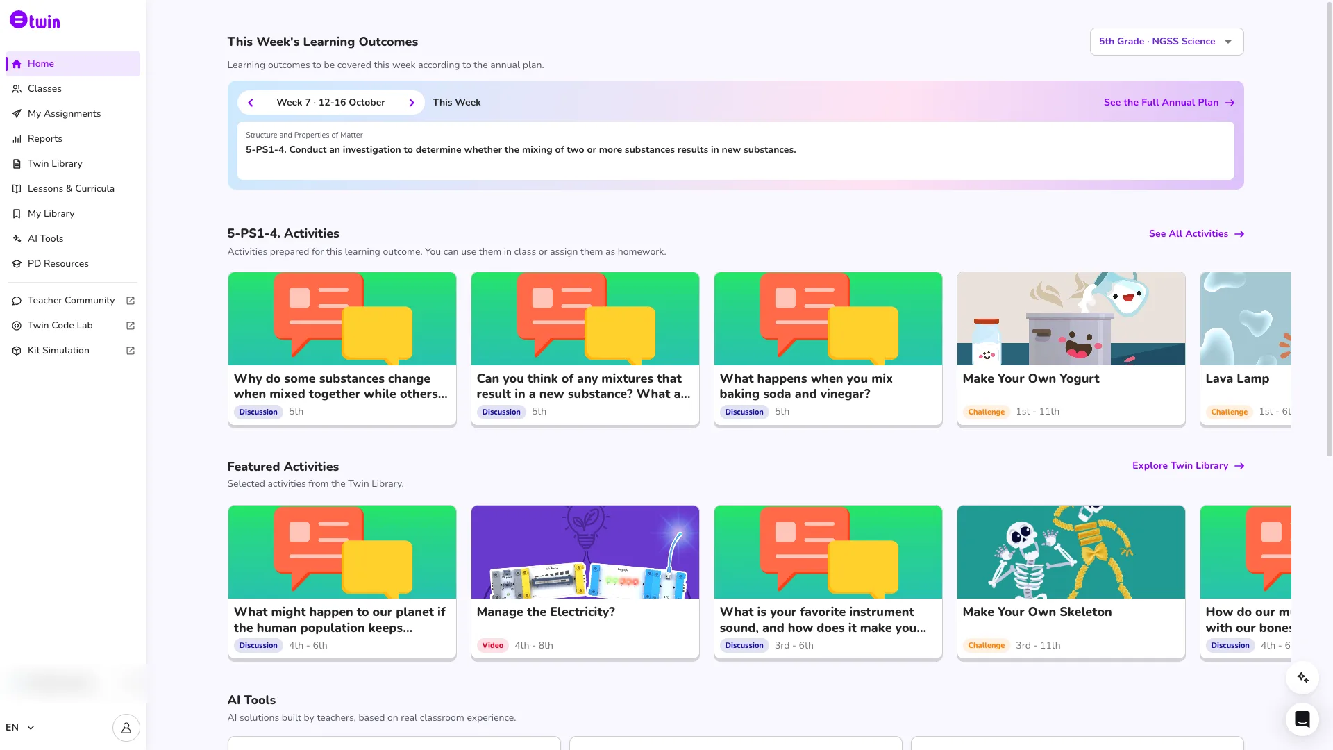
Task: Click external link icon beside Kit Simulation
Action: click(x=131, y=351)
